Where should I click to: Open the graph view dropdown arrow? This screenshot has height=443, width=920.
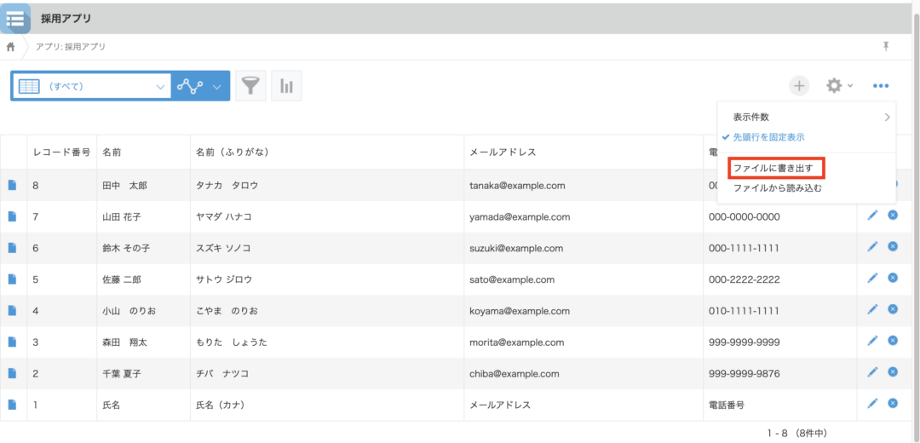click(x=216, y=86)
